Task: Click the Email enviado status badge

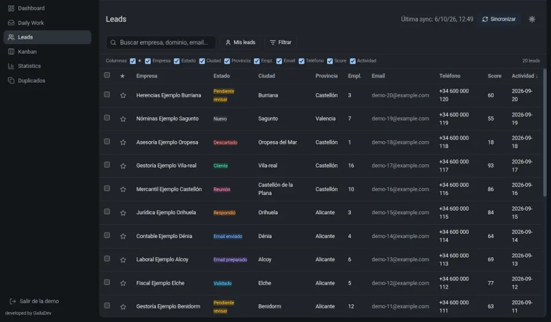Action: coord(228,236)
